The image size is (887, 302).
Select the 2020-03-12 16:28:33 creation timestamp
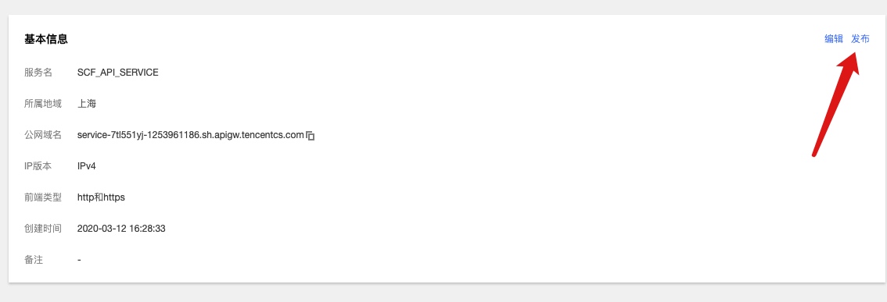pyautogui.click(x=121, y=229)
